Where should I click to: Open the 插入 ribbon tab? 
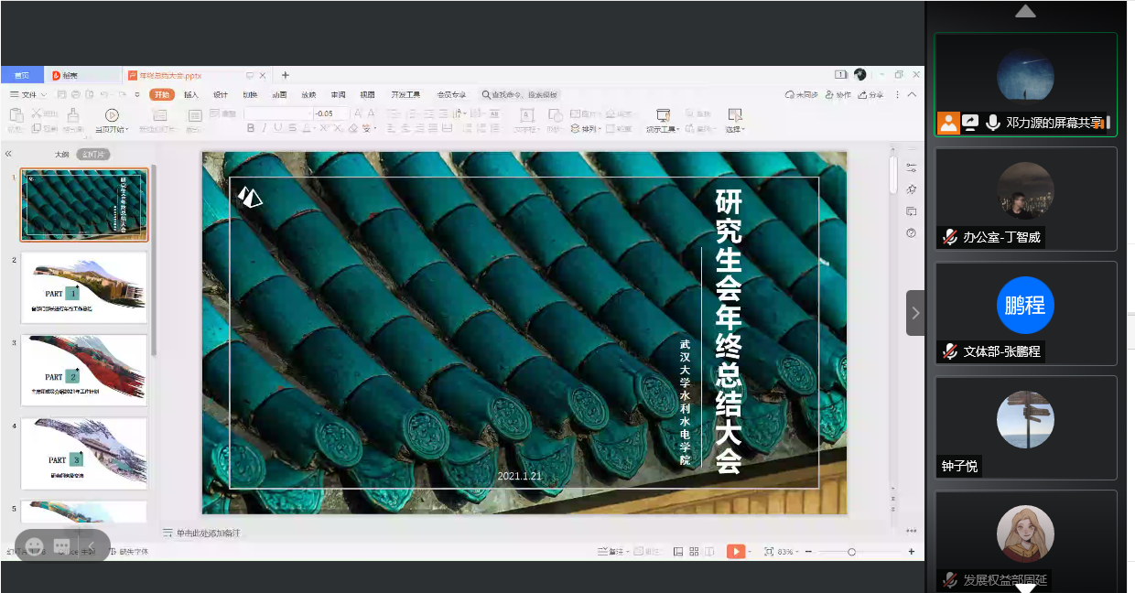[x=190, y=94]
